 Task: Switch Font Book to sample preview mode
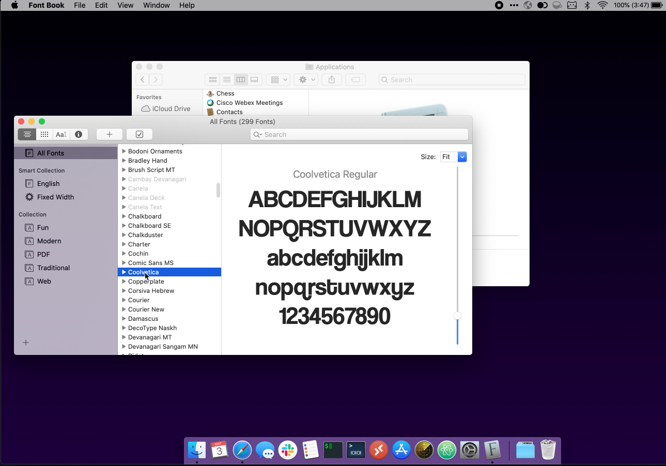point(27,134)
